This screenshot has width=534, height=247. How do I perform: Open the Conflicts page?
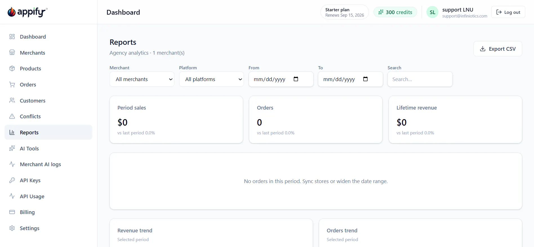[x=48, y=116]
